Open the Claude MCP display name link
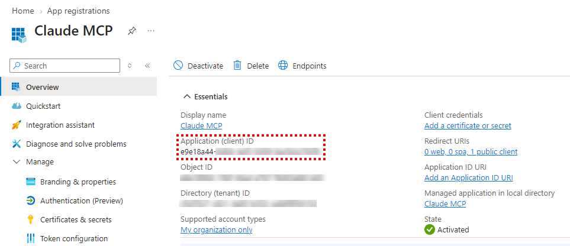The image size is (570, 246). coord(201,126)
